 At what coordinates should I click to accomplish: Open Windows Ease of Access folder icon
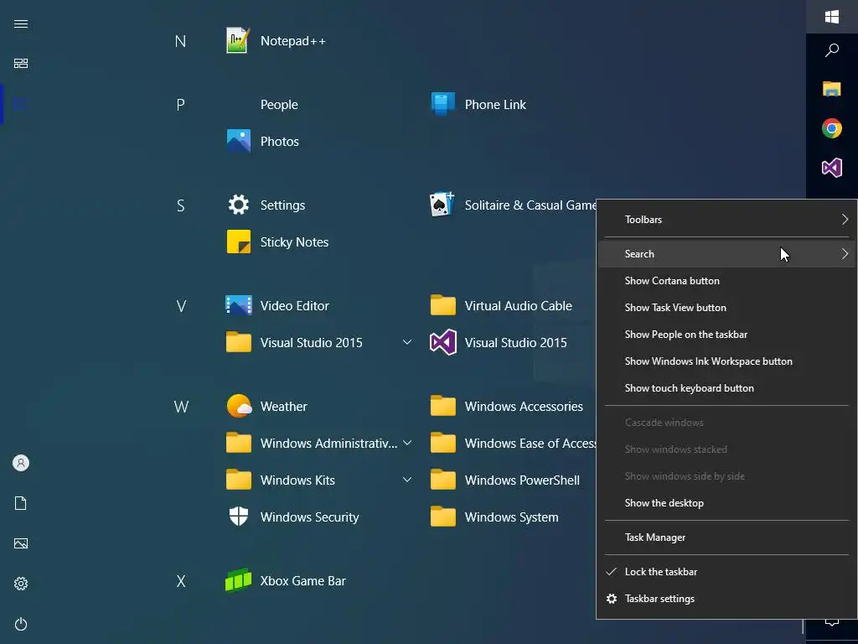pyautogui.click(x=442, y=443)
